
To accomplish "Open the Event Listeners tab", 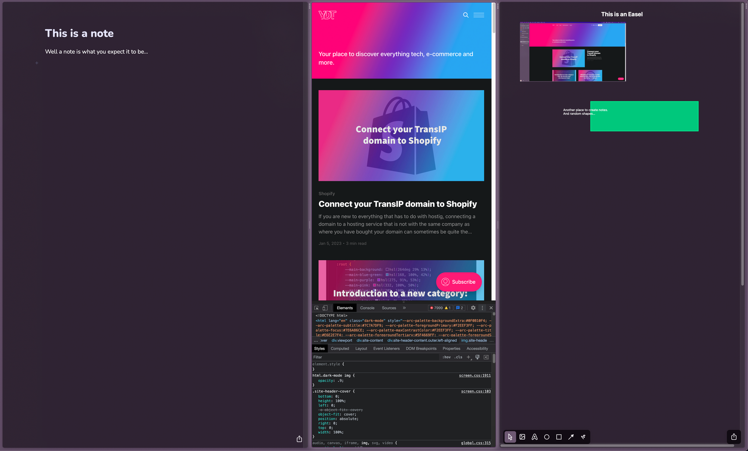I will click(386, 349).
